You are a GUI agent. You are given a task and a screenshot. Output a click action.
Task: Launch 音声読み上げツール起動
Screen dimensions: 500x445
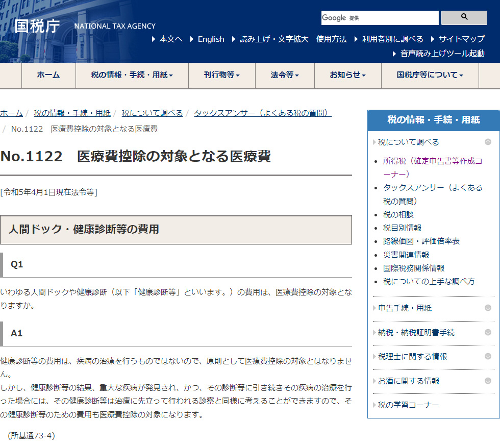click(442, 53)
